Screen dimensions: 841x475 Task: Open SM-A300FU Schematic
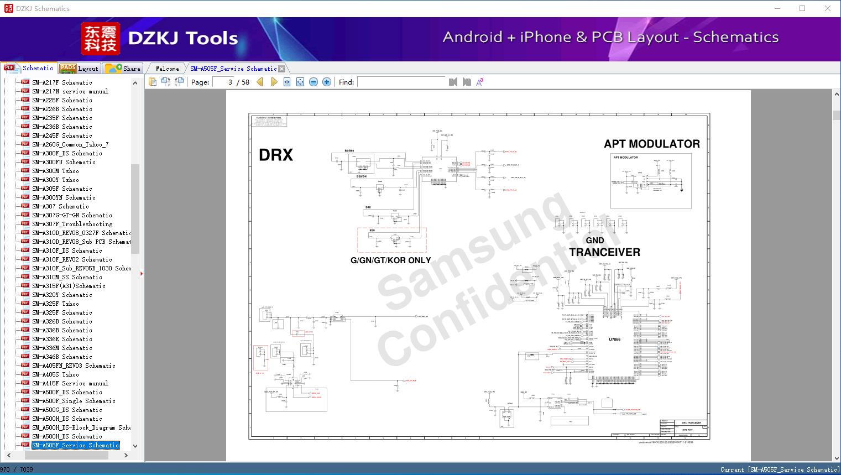64,162
